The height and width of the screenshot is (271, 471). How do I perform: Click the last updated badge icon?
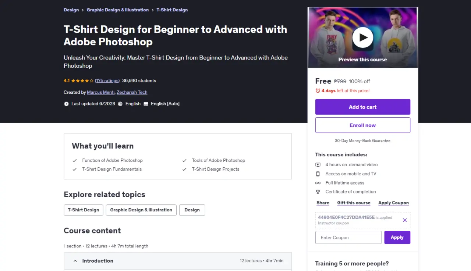(x=66, y=104)
